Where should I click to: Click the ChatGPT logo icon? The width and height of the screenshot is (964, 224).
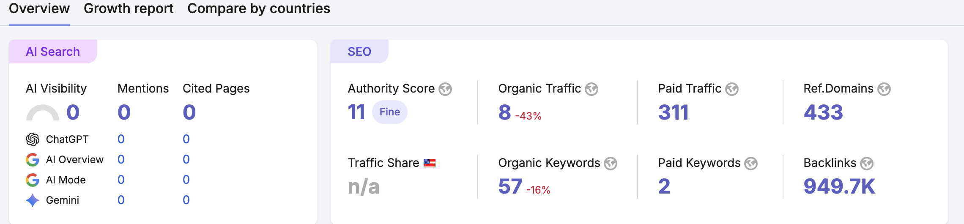point(33,139)
